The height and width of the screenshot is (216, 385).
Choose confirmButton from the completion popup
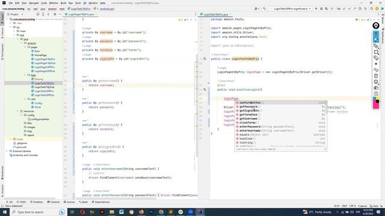click(x=280, y=103)
